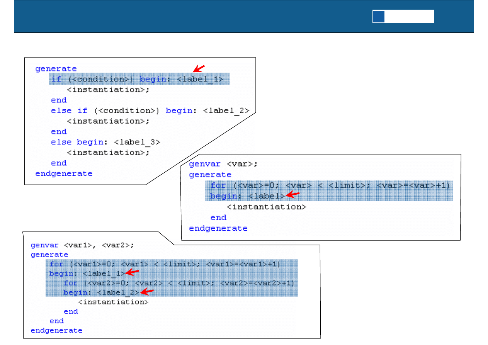Image resolution: width=488 pixels, height=345 pixels.
Task: Click red arrow beside nested <label_2>
Action: click(147, 292)
